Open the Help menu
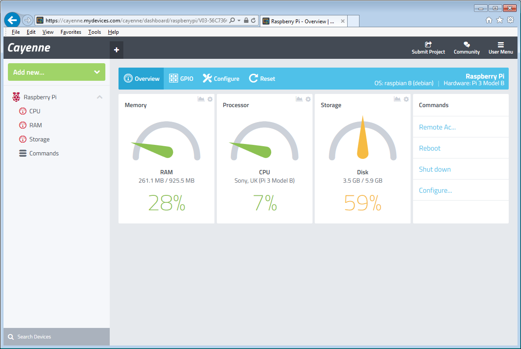The width and height of the screenshot is (521, 349). pos(113,32)
